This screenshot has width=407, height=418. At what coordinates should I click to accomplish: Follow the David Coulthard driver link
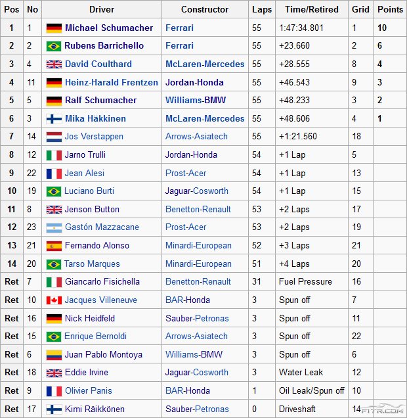click(100, 64)
